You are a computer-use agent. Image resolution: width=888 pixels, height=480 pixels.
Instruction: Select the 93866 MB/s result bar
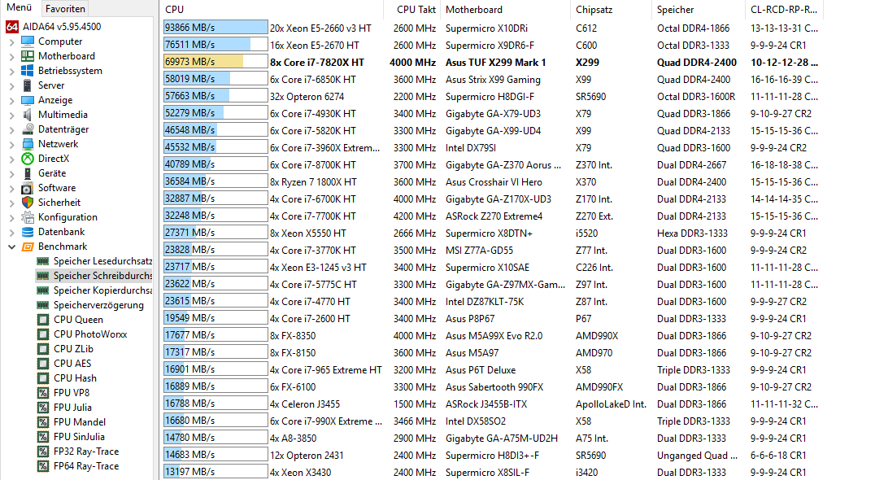click(x=215, y=27)
